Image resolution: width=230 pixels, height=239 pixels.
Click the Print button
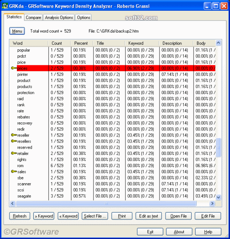(122, 216)
